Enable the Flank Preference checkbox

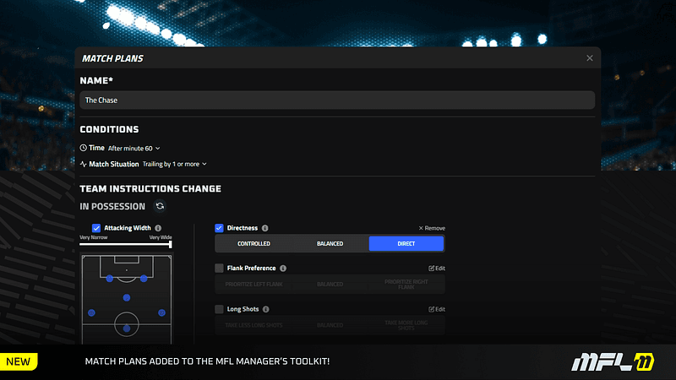(220, 269)
